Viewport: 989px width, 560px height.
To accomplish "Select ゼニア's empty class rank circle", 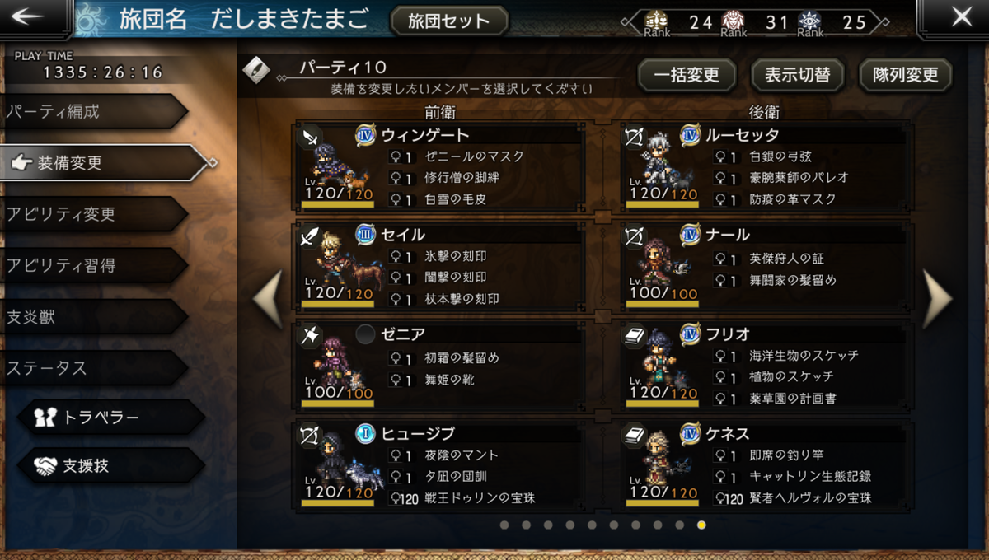I will 366,334.
